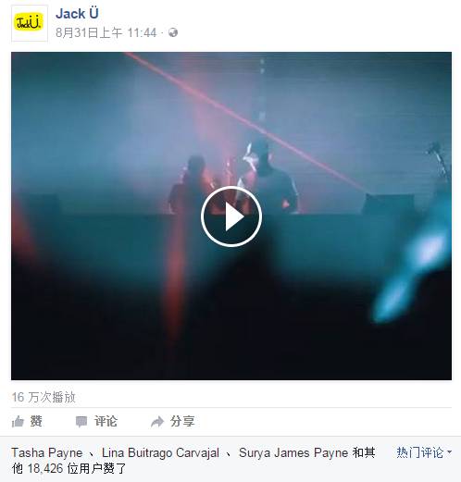The height and width of the screenshot is (482, 461).
Task: Click the 16 万次播放 view count
Action: click(44, 397)
